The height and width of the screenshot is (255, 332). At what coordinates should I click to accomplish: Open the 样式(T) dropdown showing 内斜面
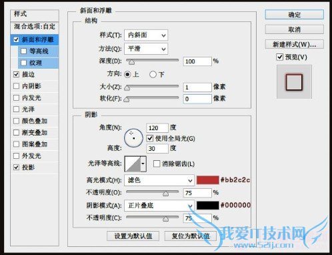coord(146,35)
